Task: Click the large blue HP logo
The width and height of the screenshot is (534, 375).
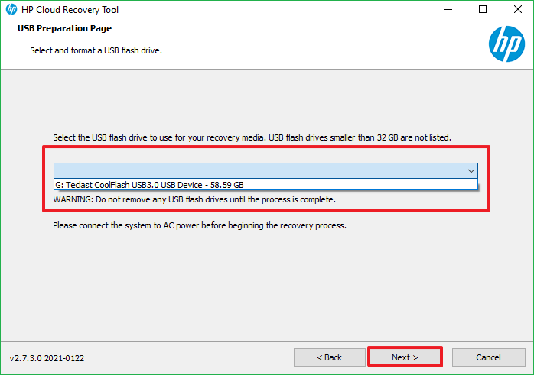Action: 506,44
